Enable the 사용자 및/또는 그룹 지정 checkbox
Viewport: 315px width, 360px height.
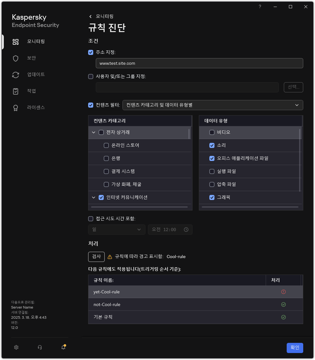point(91,76)
